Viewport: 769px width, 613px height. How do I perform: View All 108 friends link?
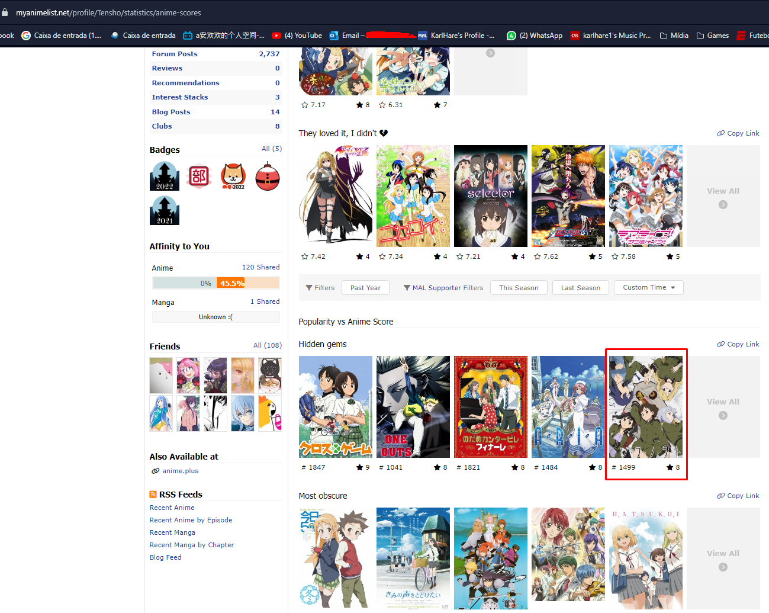pos(268,345)
